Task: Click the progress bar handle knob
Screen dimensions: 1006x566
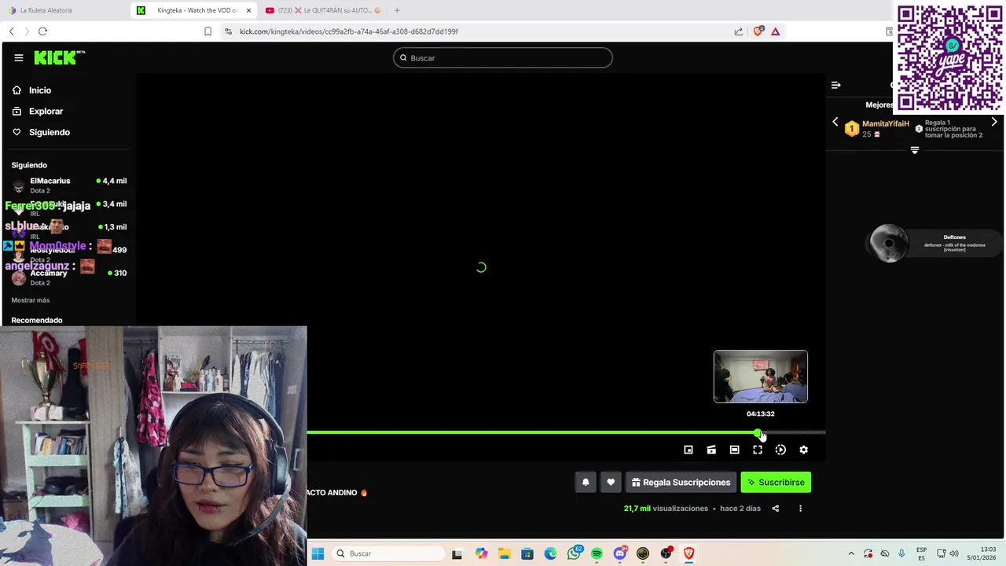Action: click(x=758, y=432)
